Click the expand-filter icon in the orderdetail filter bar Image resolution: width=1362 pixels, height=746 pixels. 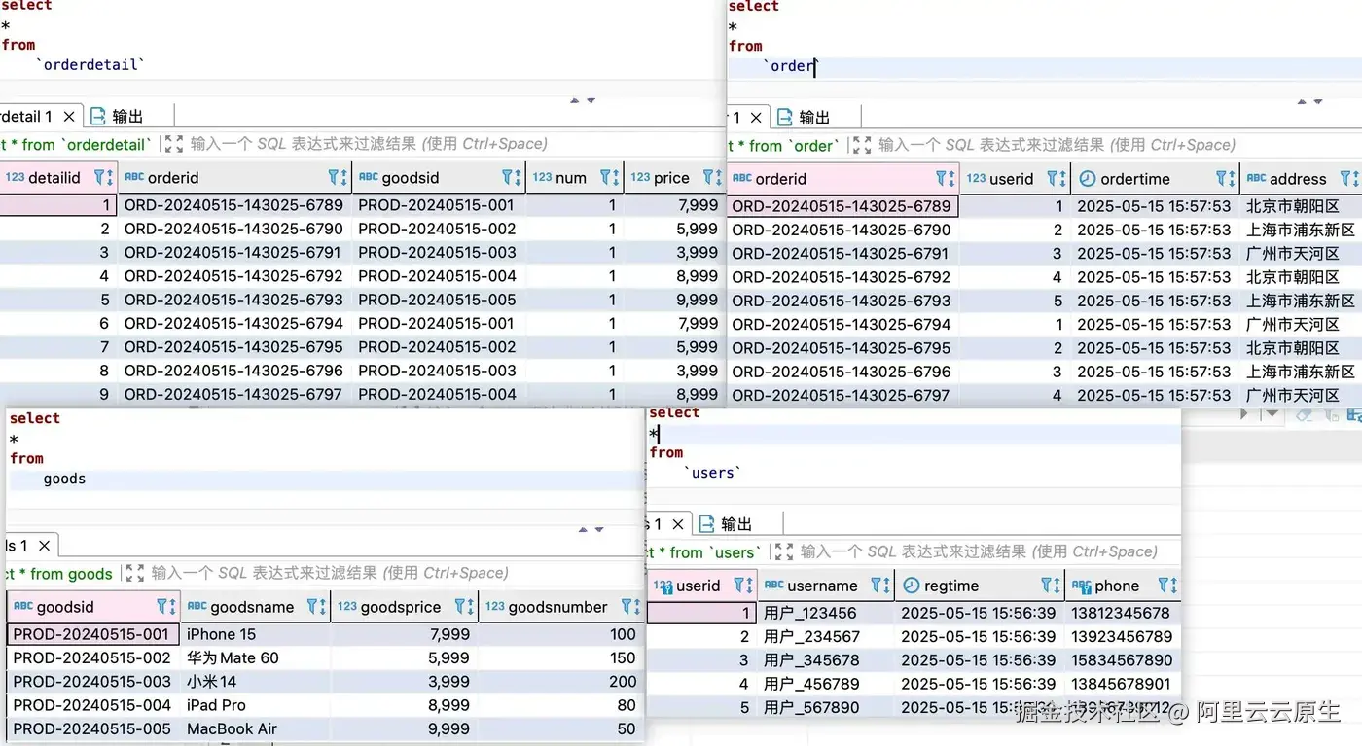[173, 144]
